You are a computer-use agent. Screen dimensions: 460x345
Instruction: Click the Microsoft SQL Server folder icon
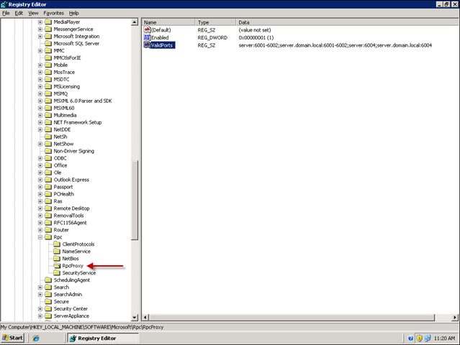pyautogui.click(x=48, y=43)
